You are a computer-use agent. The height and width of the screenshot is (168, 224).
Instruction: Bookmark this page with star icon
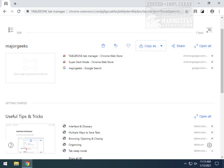click(x=186, y=11)
